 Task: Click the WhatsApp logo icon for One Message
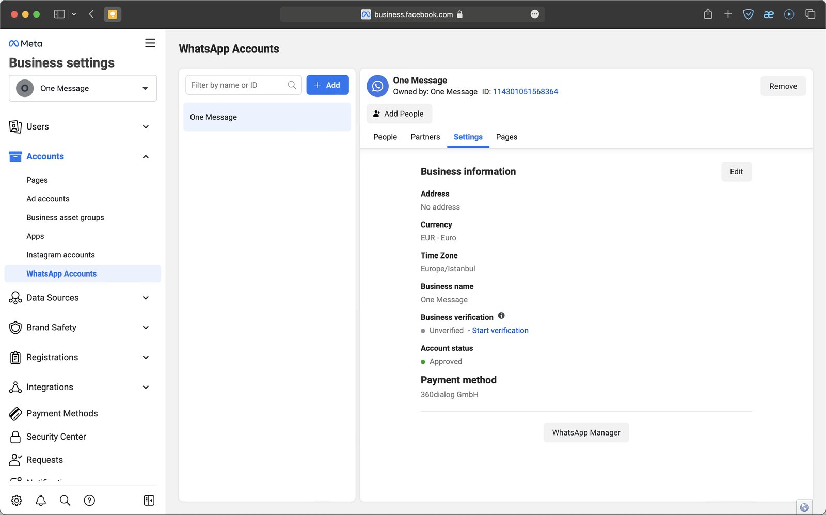coord(377,86)
